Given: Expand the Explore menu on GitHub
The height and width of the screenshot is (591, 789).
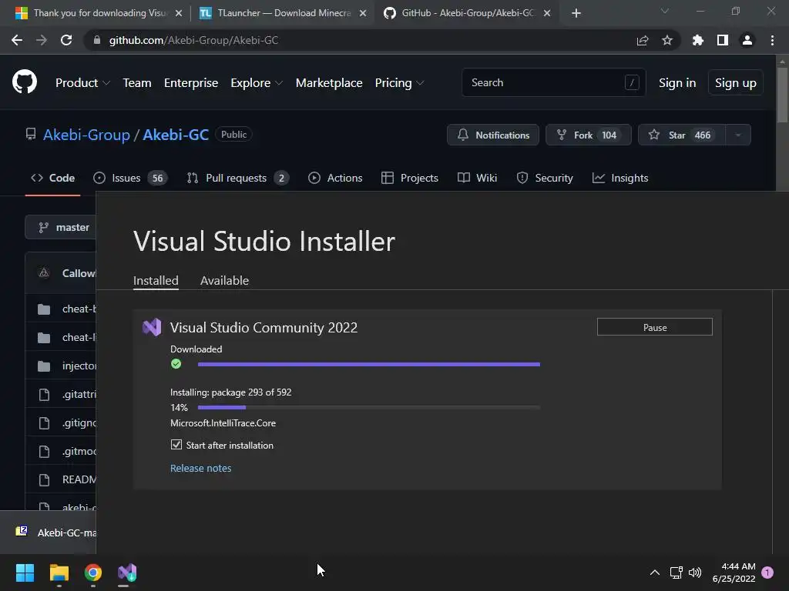Looking at the screenshot, I should click(x=257, y=83).
